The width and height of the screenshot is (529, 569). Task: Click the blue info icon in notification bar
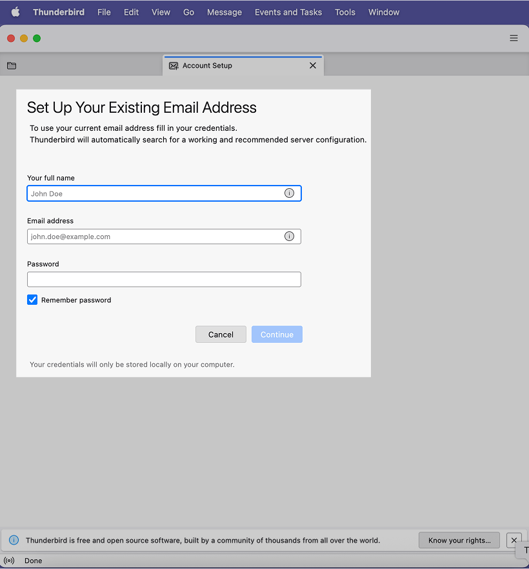14,540
